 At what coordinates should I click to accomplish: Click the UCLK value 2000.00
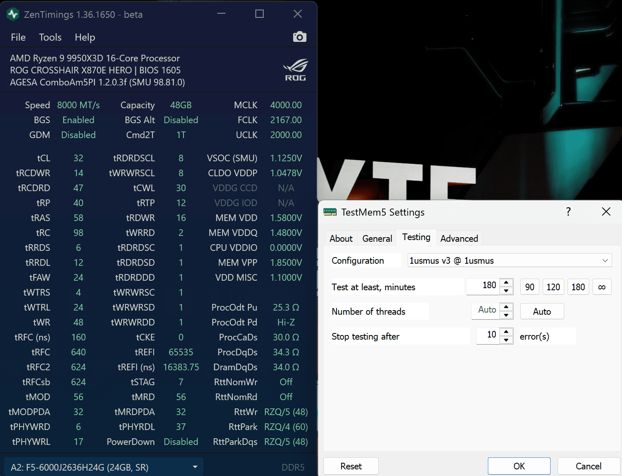[286, 135]
